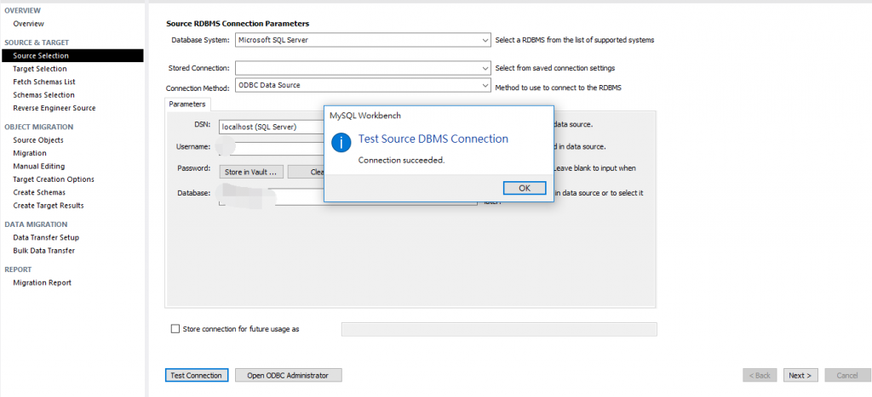The width and height of the screenshot is (872, 397).
Task: Open Overview in the sidebar
Action: point(28,24)
